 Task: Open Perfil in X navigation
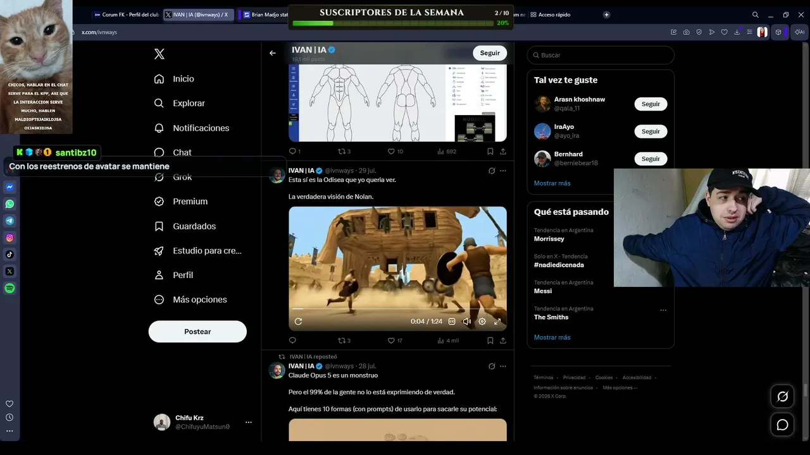point(173,276)
